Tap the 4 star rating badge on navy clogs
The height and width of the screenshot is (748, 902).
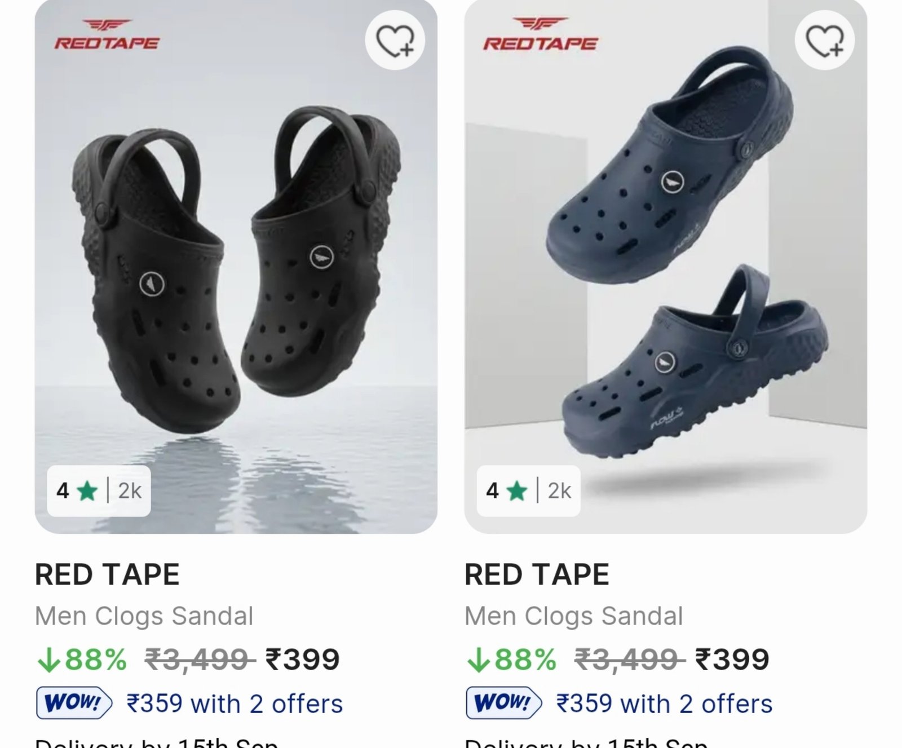tap(528, 491)
